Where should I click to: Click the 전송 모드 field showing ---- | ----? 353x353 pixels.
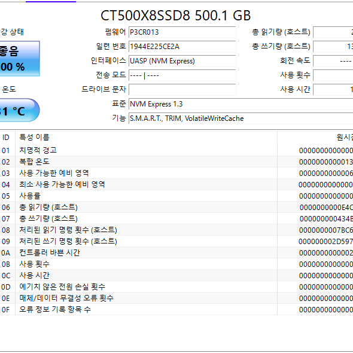point(182,75)
